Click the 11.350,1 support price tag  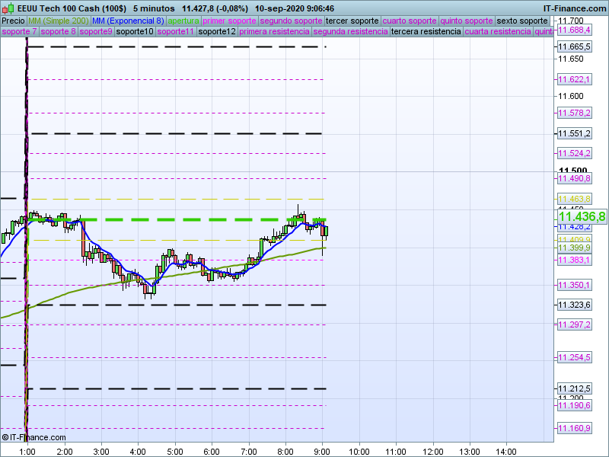[x=574, y=285]
